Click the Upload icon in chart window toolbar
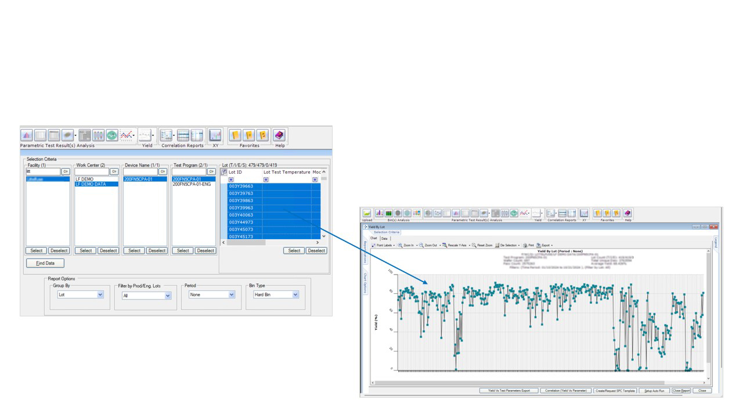The image size is (743, 418). tap(367, 214)
